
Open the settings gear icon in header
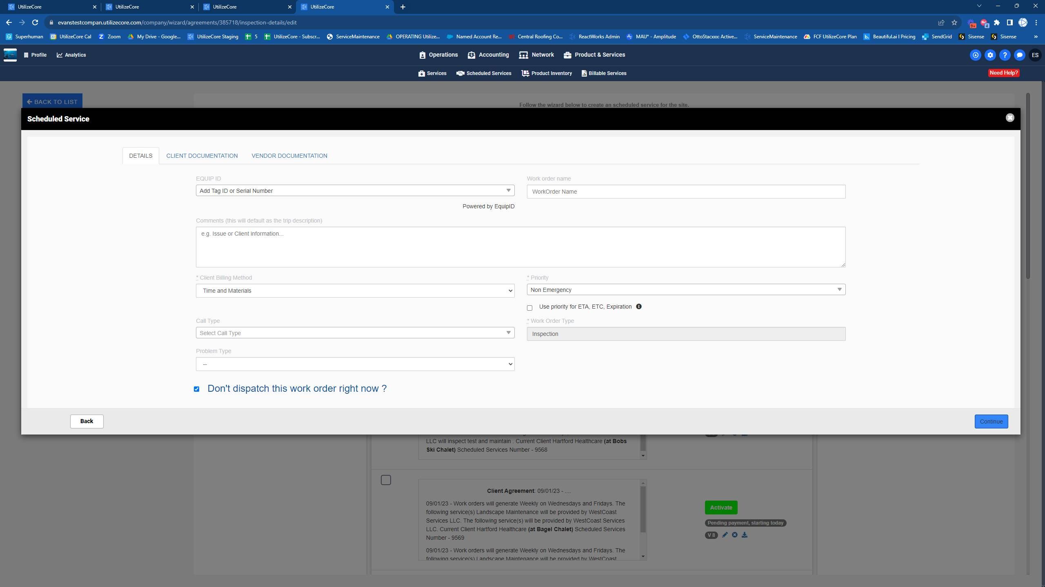tap(990, 55)
